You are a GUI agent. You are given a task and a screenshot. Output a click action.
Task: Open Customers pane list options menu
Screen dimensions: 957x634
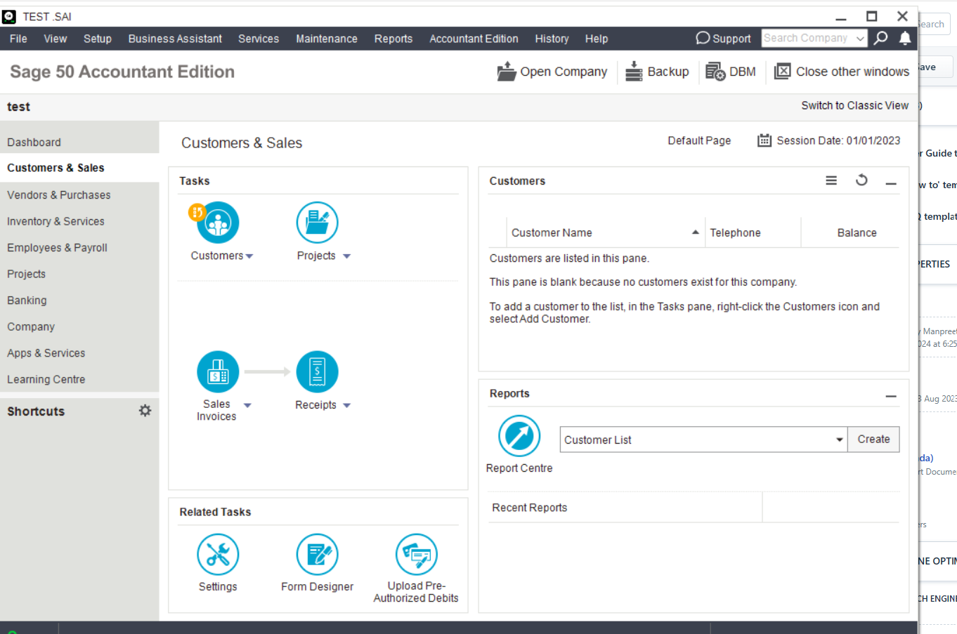[x=831, y=180]
